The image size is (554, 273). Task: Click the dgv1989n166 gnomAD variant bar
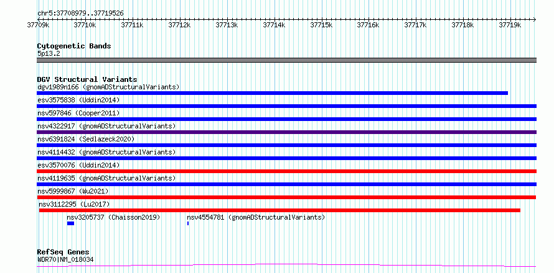tap(273, 93)
